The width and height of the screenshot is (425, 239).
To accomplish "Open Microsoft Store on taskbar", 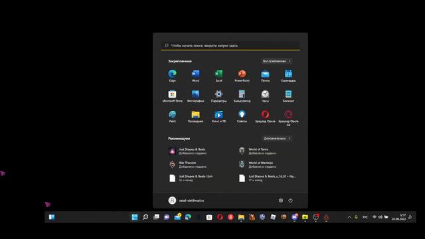I will (x=209, y=217).
